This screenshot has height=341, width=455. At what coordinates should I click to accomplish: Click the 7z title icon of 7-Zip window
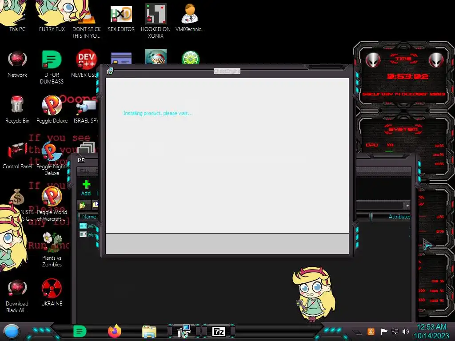(x=81, y=160)
